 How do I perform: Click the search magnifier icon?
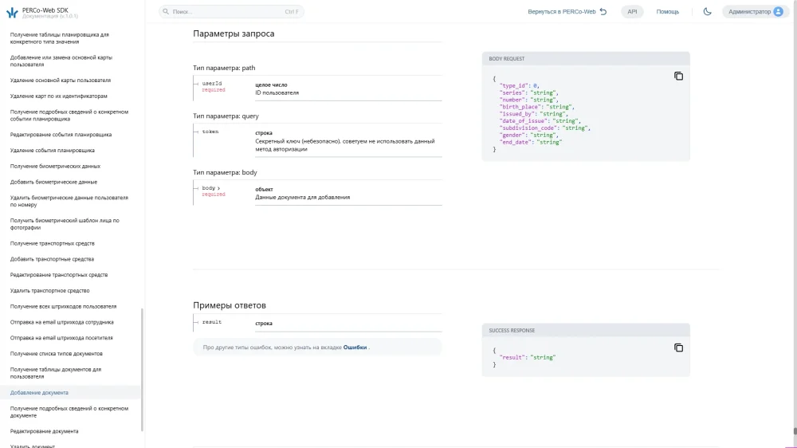coord(166,12)
